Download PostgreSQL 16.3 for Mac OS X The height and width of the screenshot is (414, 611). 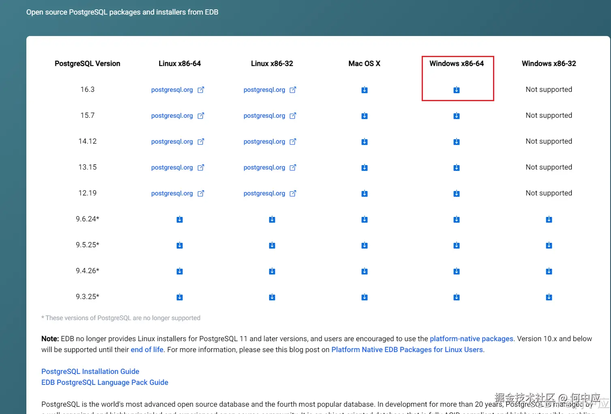pos(364,90)
